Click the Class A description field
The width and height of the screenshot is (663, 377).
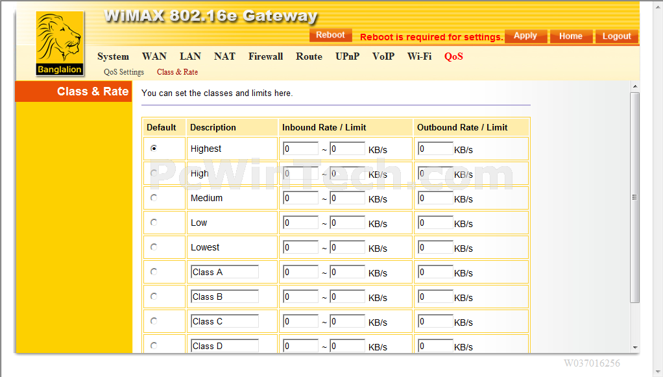click(224, 272)
